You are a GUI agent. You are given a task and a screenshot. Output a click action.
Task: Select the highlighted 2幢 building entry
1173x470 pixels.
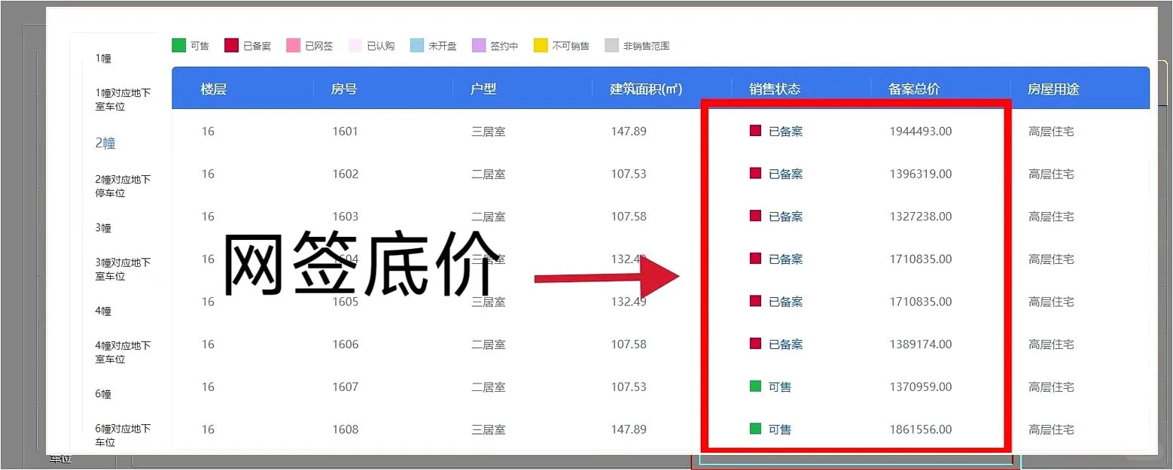click(x=105, y=143)
